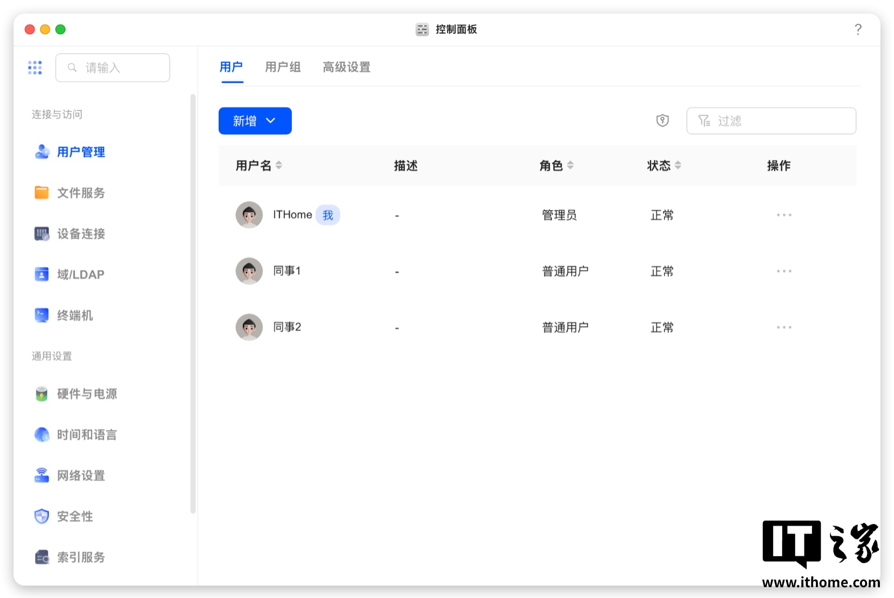Open 索引服务 page
The height and width of the screenshot is (598, 894).
click(x=81, y=557)
